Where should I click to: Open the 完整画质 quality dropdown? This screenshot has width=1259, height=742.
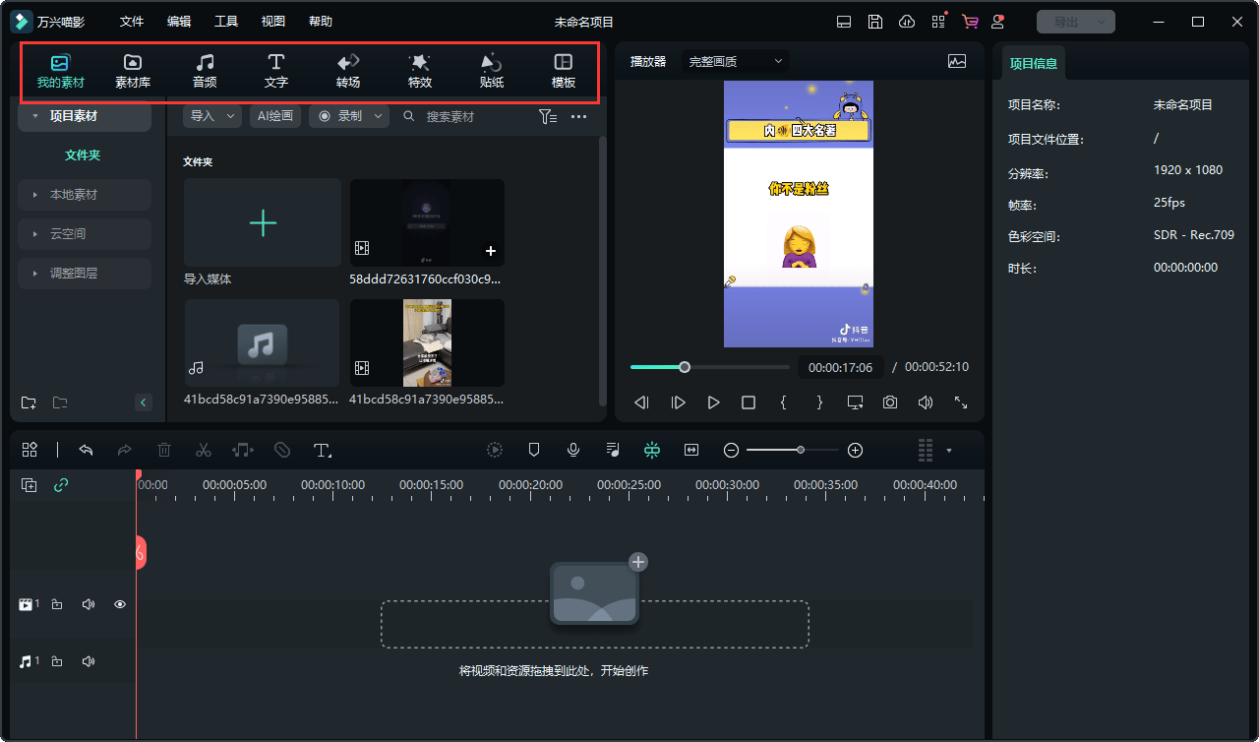pos(736,61)
